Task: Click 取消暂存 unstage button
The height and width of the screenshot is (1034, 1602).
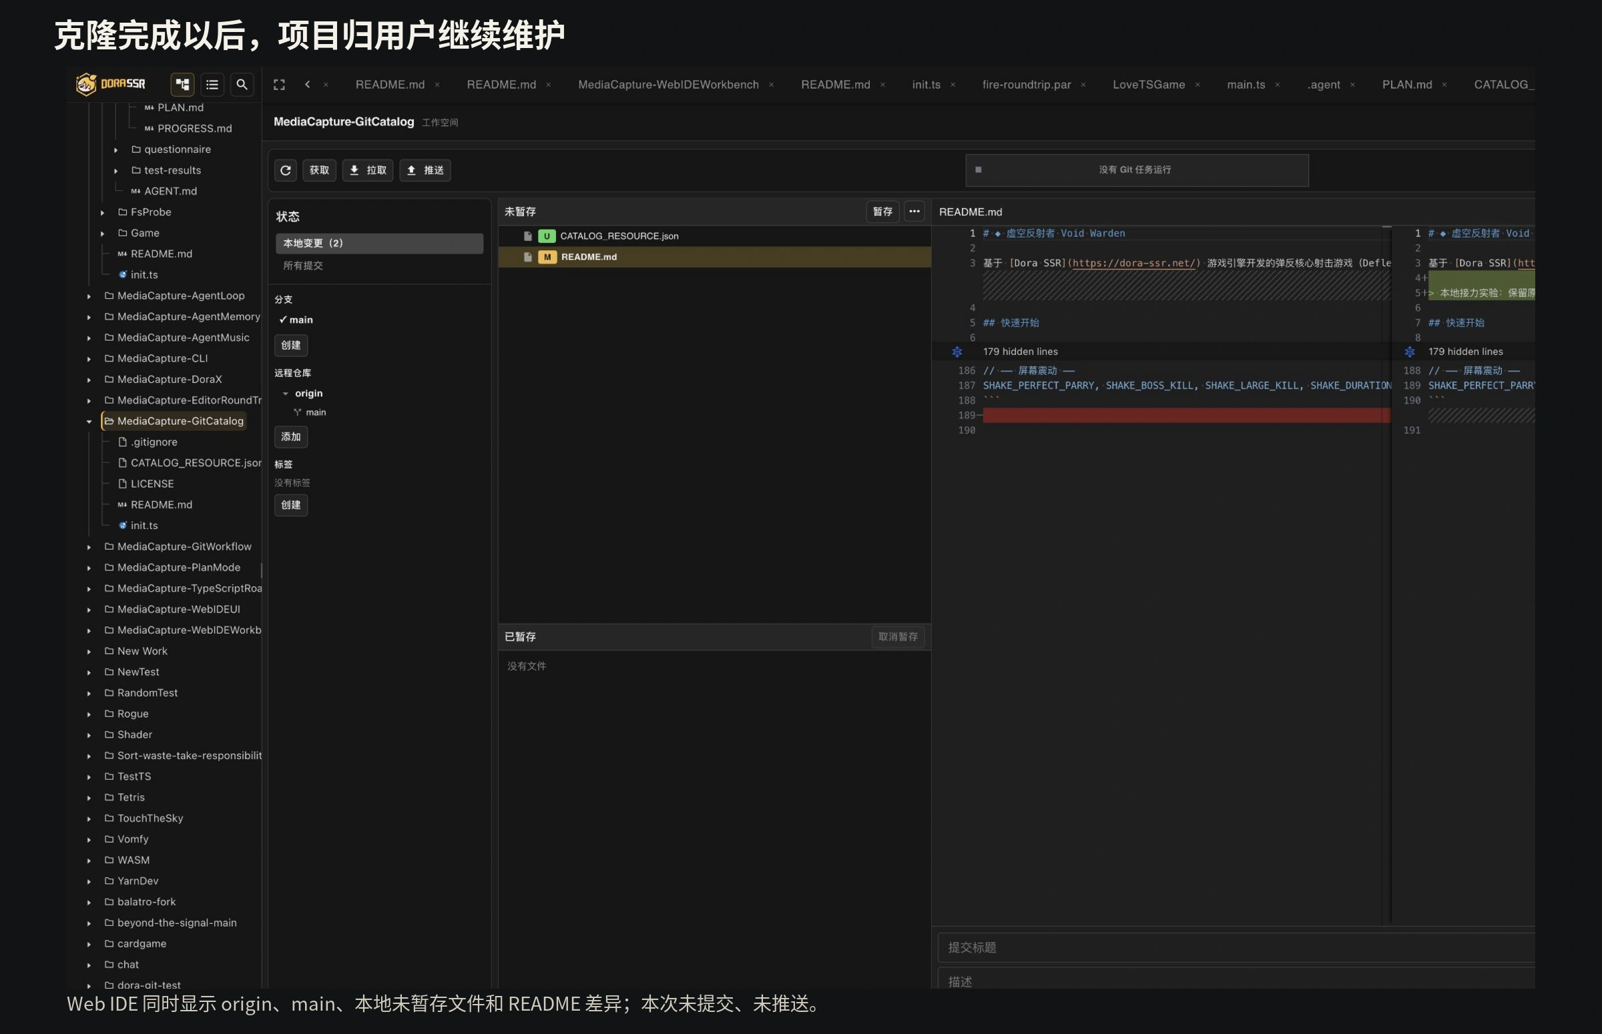Action: (x=898, y=636)
